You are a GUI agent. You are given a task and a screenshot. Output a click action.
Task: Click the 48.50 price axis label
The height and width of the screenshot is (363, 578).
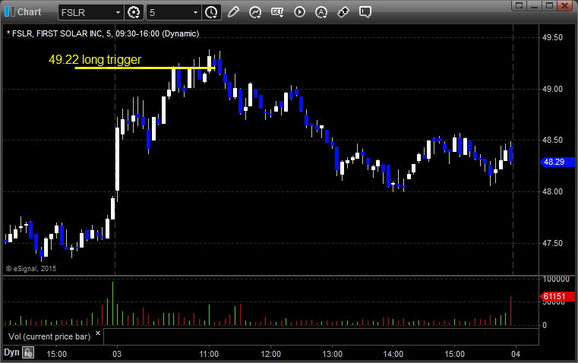[x=552, y=140]
